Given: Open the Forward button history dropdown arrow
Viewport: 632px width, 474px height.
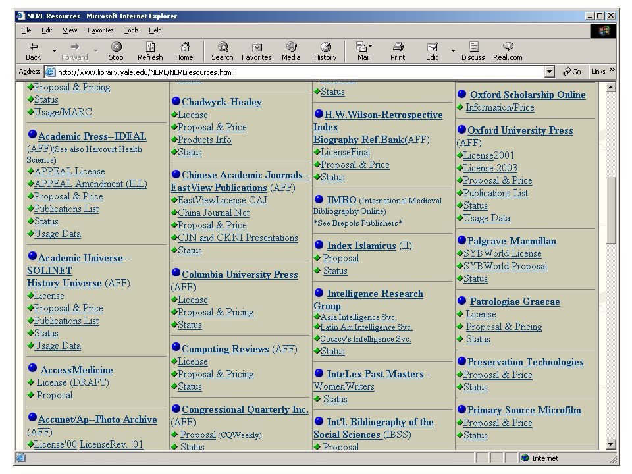Looking at the screenshot, I should [95, 51].
